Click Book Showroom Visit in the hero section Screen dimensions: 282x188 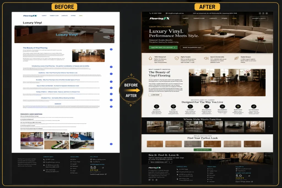click(192, 47)
